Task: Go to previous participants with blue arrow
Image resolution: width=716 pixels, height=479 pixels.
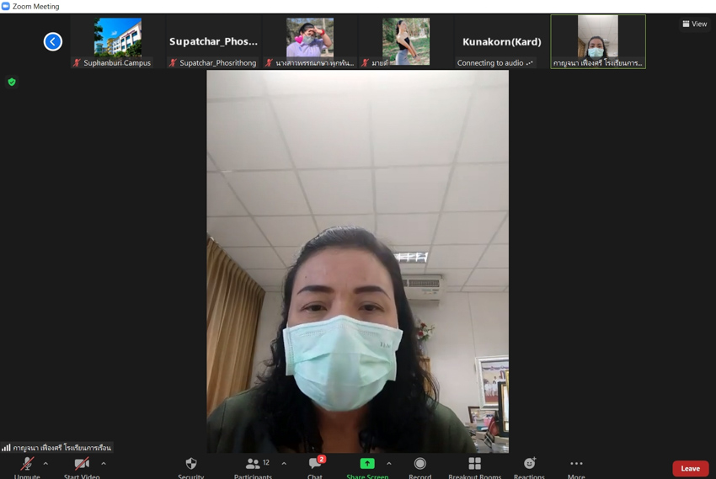Action: tap(53, 41)
